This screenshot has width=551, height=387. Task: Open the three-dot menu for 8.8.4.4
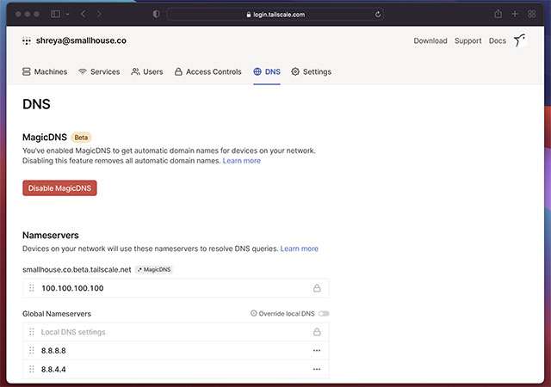tap(317, 369)
